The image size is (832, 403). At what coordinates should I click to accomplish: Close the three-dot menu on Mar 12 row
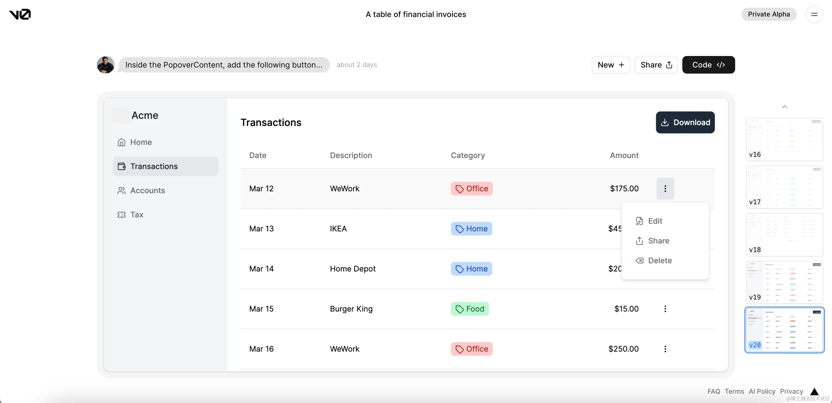(x=665, y=188)
